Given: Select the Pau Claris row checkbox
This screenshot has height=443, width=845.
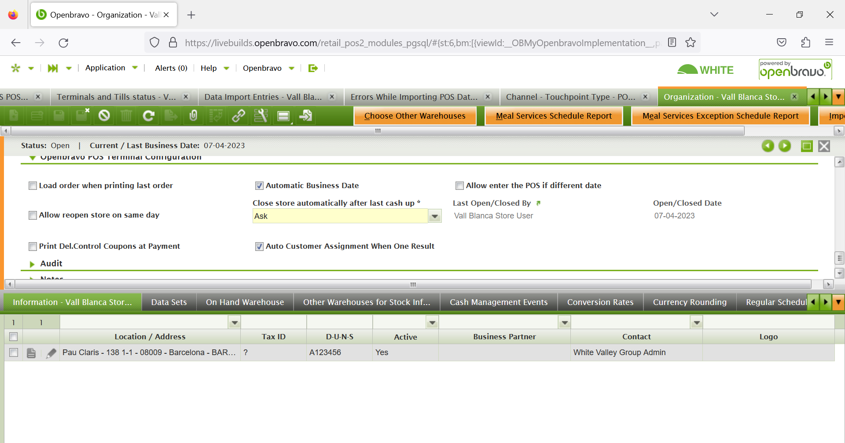Looking at the screenshot, I should point(14,352).
